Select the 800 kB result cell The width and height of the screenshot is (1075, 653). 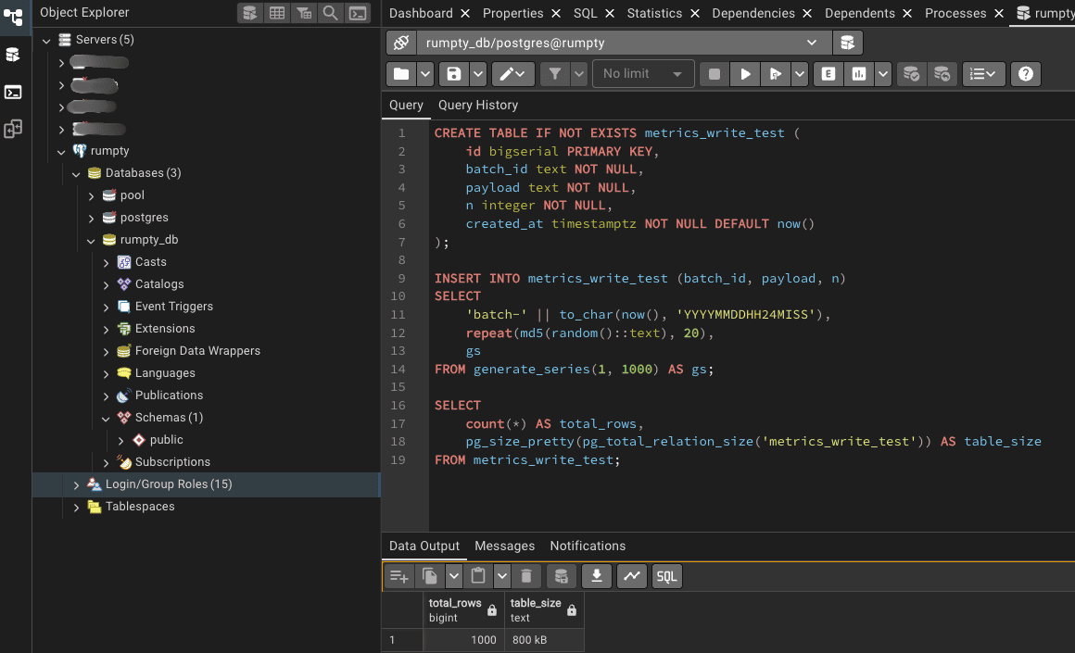pos(544,640)
